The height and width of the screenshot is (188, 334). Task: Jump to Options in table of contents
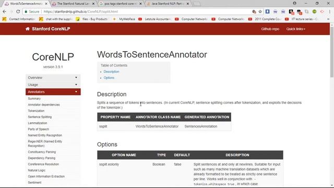click(109, 78)
